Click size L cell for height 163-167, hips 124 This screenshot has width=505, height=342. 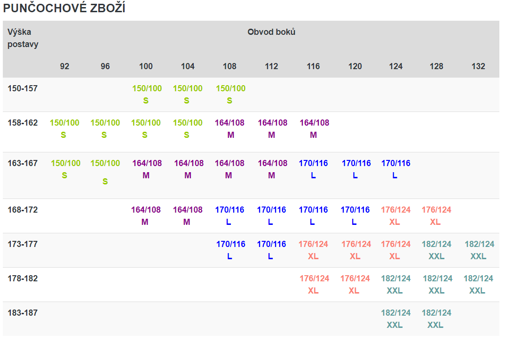[x=395, y=169]
